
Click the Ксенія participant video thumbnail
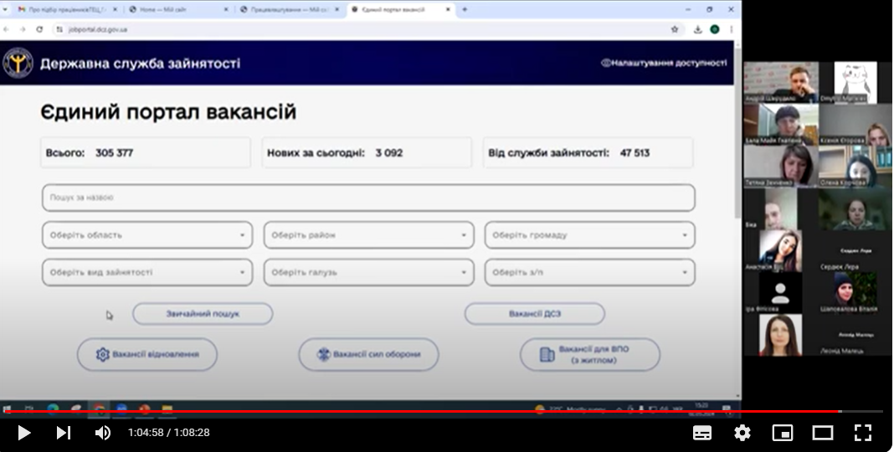point(855,124)
